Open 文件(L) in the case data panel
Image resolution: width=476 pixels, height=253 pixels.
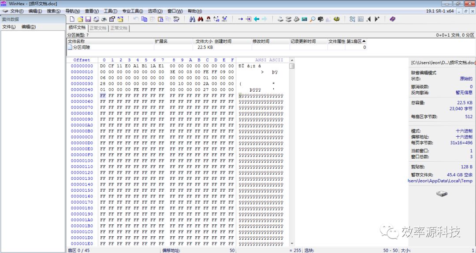pyautogui.click(x=9, y=27)
